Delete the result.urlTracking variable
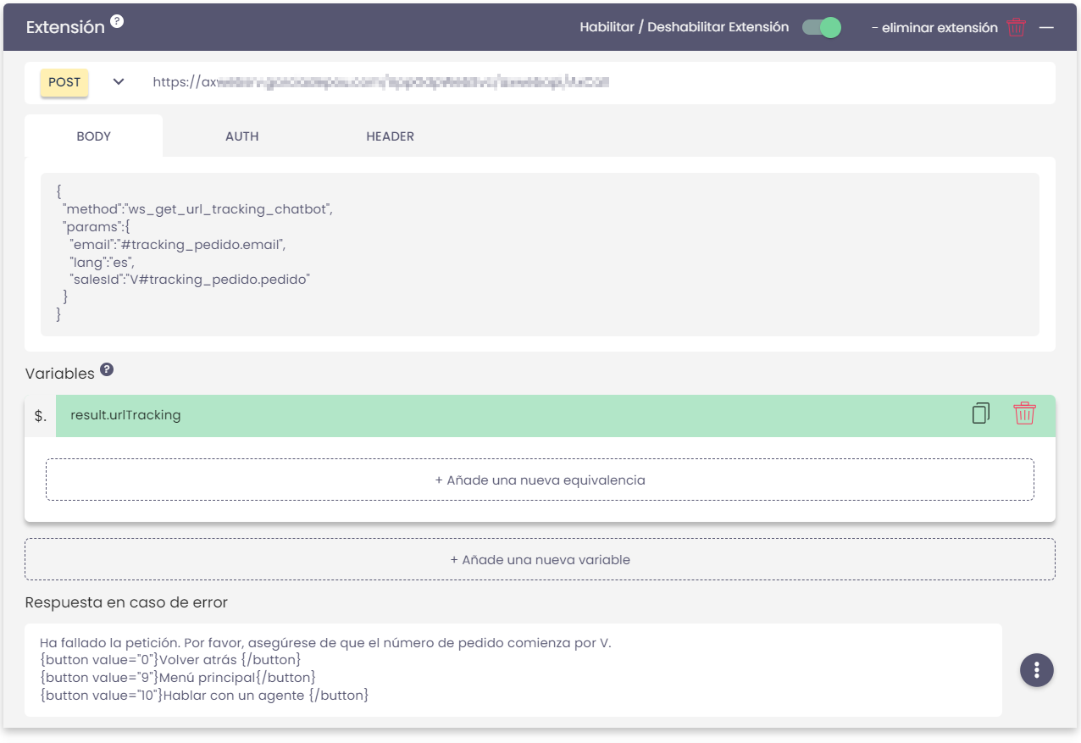The width and height of the screenshot is (1081, 743). point(1024,414)
